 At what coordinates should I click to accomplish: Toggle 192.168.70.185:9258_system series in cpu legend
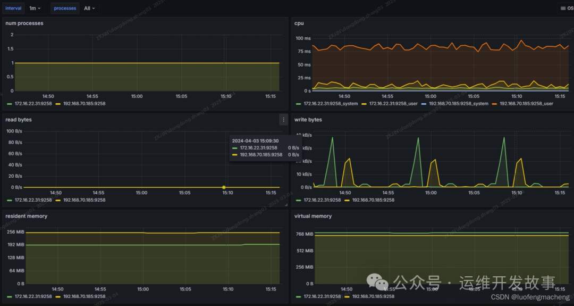pyautogui.click(x=458, y=104)
